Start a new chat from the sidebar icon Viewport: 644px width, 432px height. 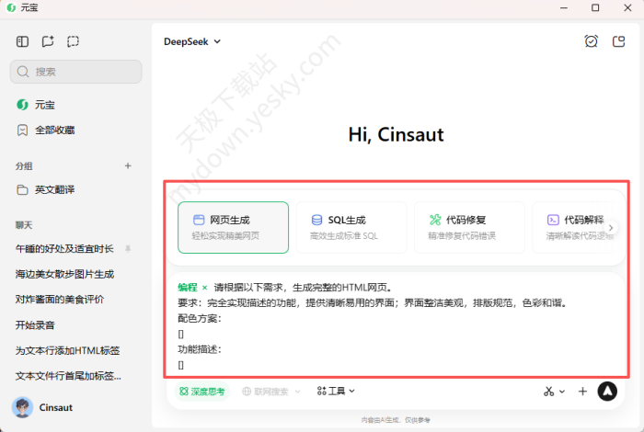coord(48,41)
